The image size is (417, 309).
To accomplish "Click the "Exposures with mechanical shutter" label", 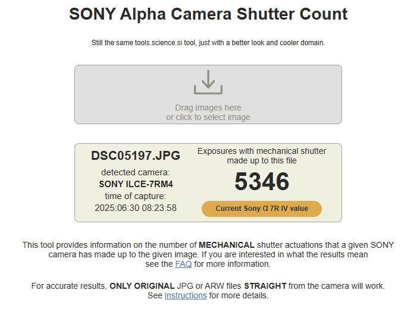I will point(262,151).
